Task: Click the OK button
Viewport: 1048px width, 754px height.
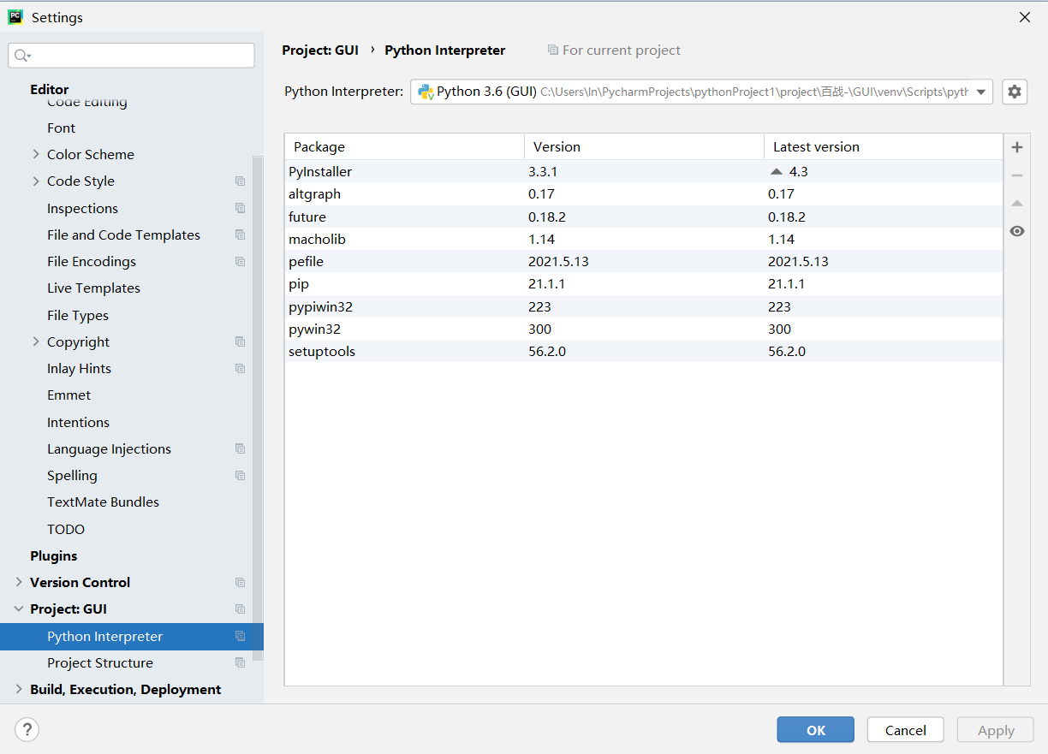Action: 816,730
